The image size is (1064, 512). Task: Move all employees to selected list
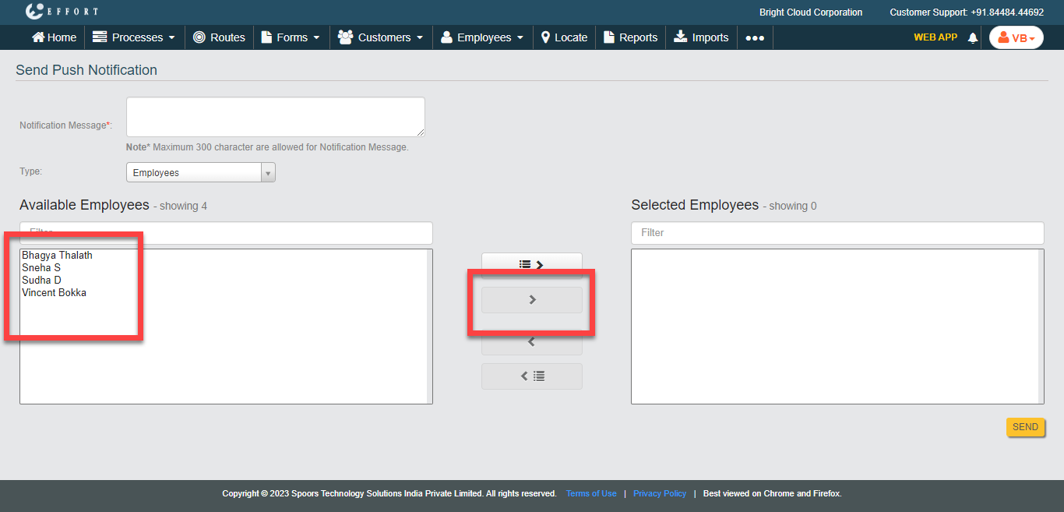(x=531, y=264)
